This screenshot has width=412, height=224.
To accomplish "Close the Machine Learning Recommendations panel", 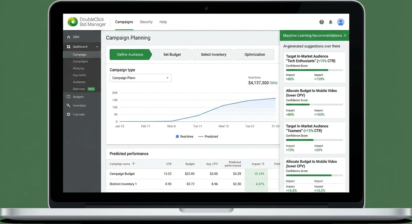I will (345, 36).
